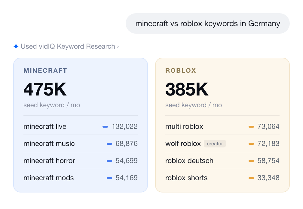303x209 pixels.
Task: Click the ROBLOX card heading
Action: (x=181, y=71)
